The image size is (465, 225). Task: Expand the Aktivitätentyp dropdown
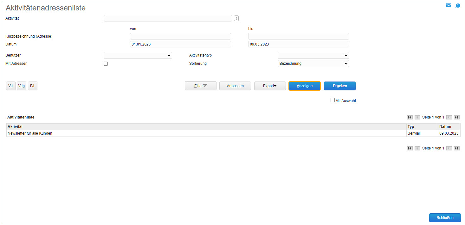pos(313,55)
